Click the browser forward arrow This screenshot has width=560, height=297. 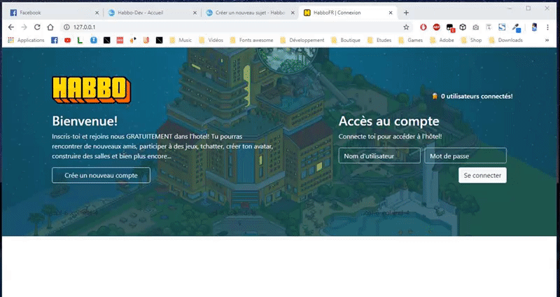[x=24, y=27]
